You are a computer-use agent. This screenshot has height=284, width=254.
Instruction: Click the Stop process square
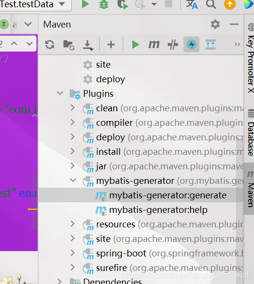point(169,3)
